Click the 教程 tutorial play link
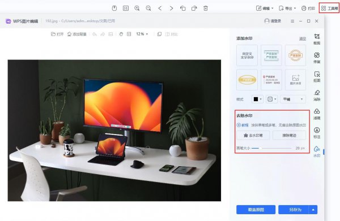The image size is (340, 221). point(243,125)
